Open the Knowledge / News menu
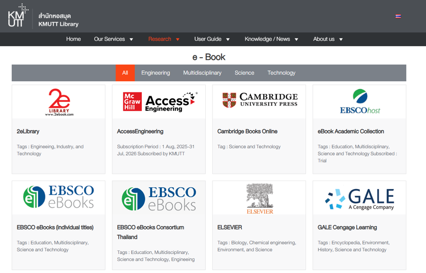The image size is (426, 273). click(x=267, y=39)
